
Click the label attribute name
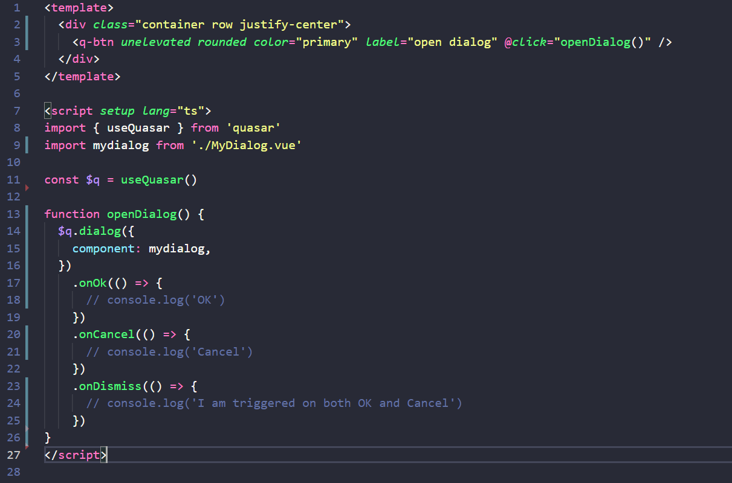pyautogui.click(x=382, y=42)
